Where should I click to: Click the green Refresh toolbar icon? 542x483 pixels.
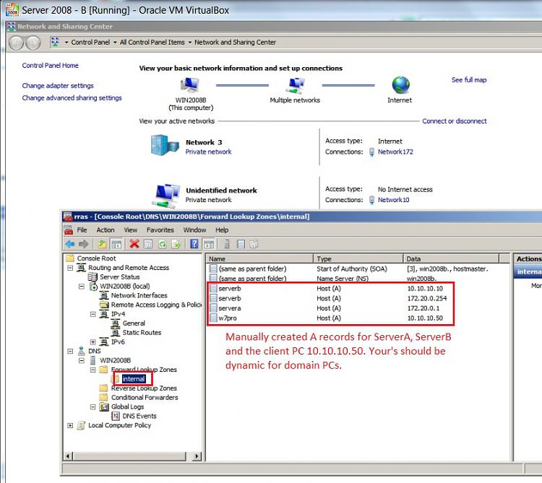click(162, 244)
